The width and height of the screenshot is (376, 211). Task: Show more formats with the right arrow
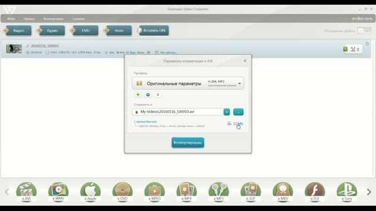pyautogui.click(x=369, y=192)
